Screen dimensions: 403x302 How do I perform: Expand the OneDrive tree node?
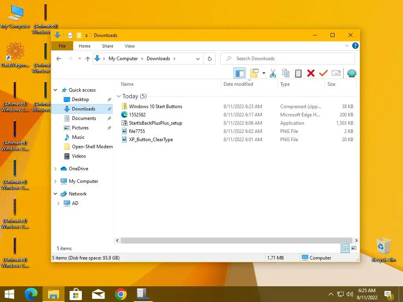(x=55, y=169)
